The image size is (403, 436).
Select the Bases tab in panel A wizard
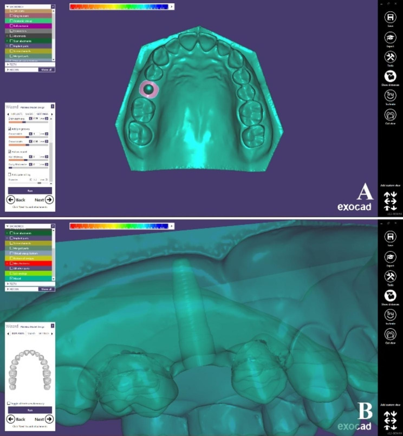pos(29,114)
